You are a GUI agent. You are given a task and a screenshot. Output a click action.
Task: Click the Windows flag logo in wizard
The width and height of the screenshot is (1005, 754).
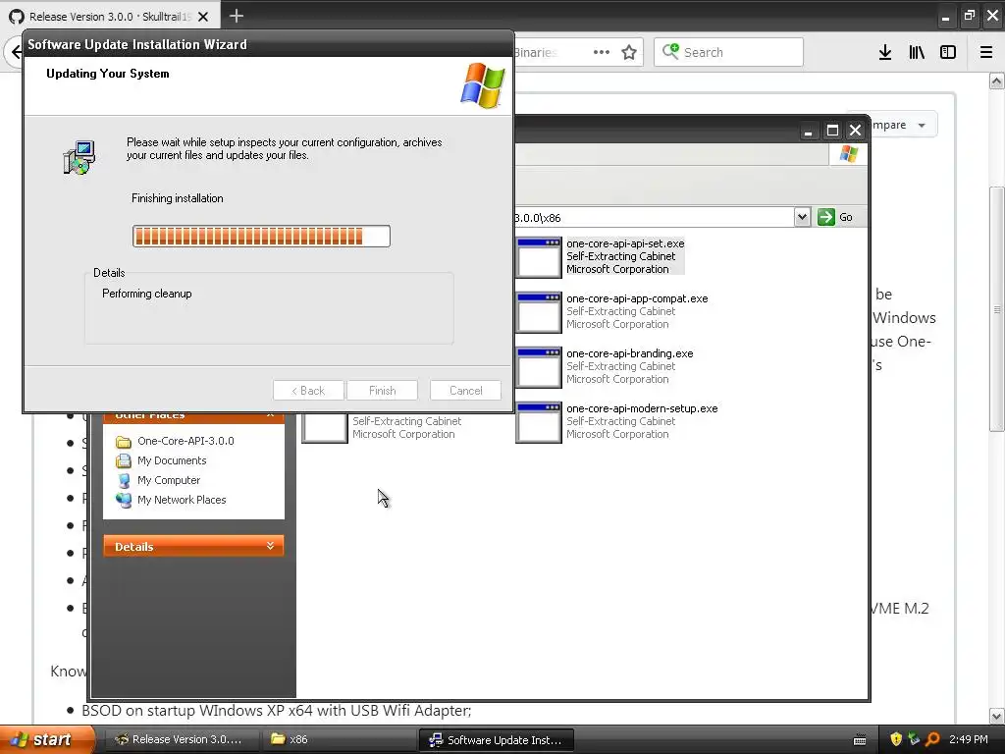click(x=483, y=85)
